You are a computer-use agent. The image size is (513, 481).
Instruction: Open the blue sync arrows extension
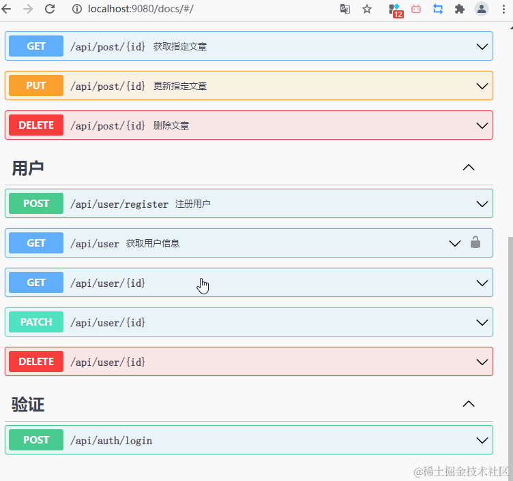pyautogui.click(x=438, y=9)
